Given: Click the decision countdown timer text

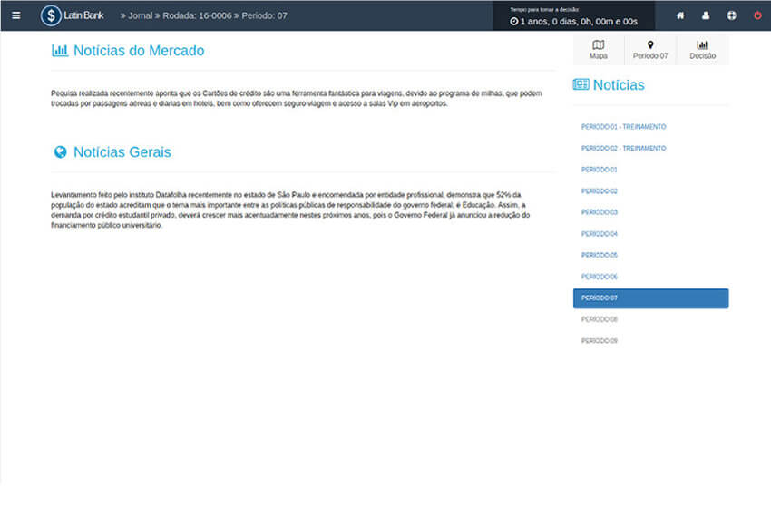Looking at the screenshot, I should [x=579, y=22].
